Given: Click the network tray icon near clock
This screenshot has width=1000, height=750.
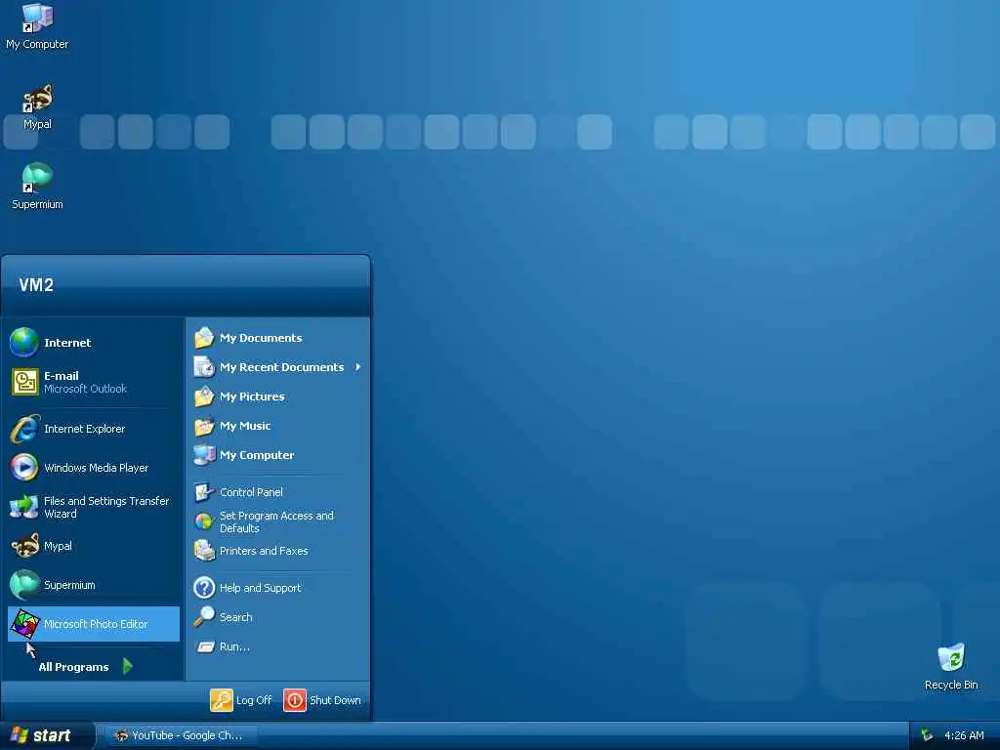Looking at the screenshot, I should [927, 735].
